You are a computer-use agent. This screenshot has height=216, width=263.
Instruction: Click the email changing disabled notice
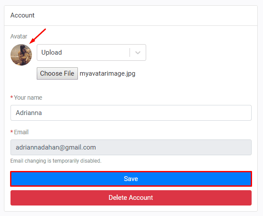coord(56,161)
